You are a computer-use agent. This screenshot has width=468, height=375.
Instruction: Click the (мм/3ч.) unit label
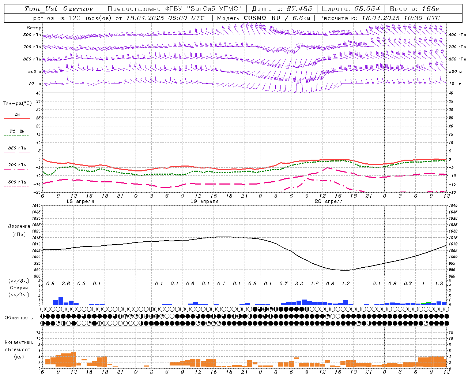(x=19, y=281)
